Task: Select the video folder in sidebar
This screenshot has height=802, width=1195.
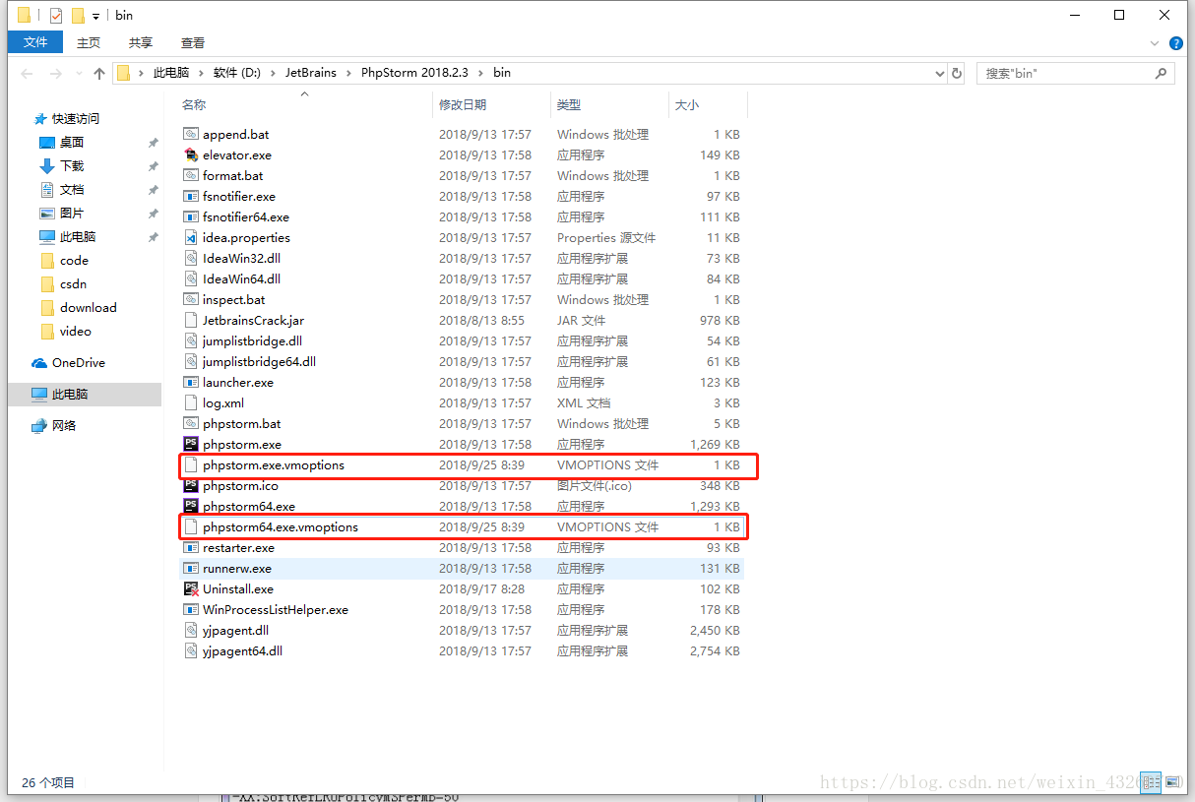Action: tap(75, 331)
